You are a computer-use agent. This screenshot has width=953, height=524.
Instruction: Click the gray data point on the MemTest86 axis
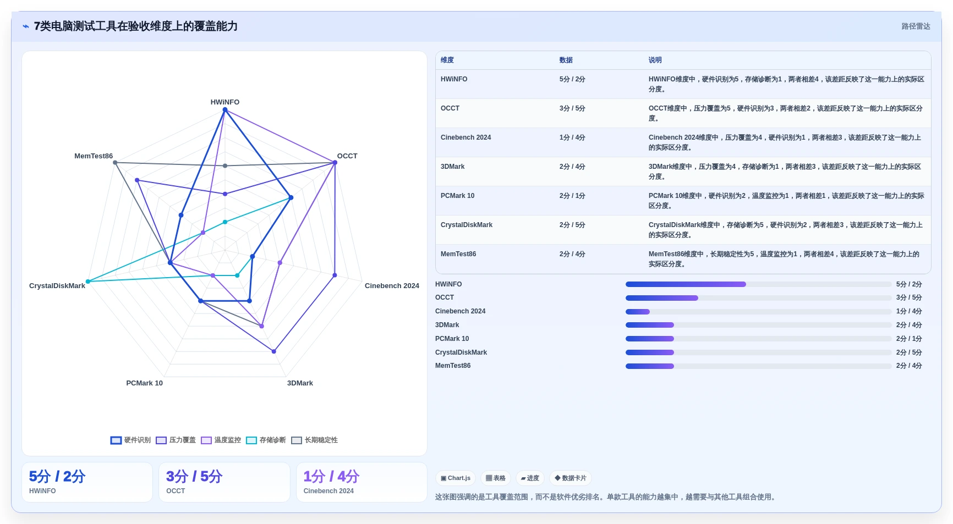pyautogui.click(x=115, y=163)
